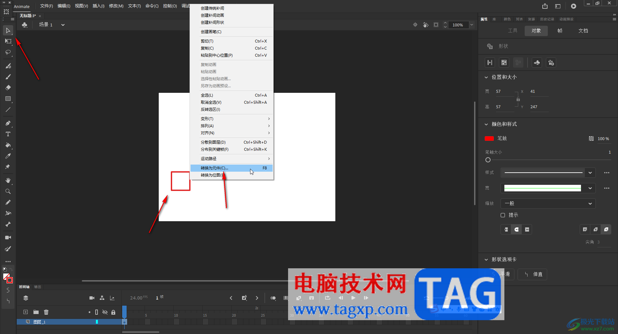Select the Selection arrow tool
Image resolution: width=618 pixels, height=334 pixels.
(x=8, y=31)
